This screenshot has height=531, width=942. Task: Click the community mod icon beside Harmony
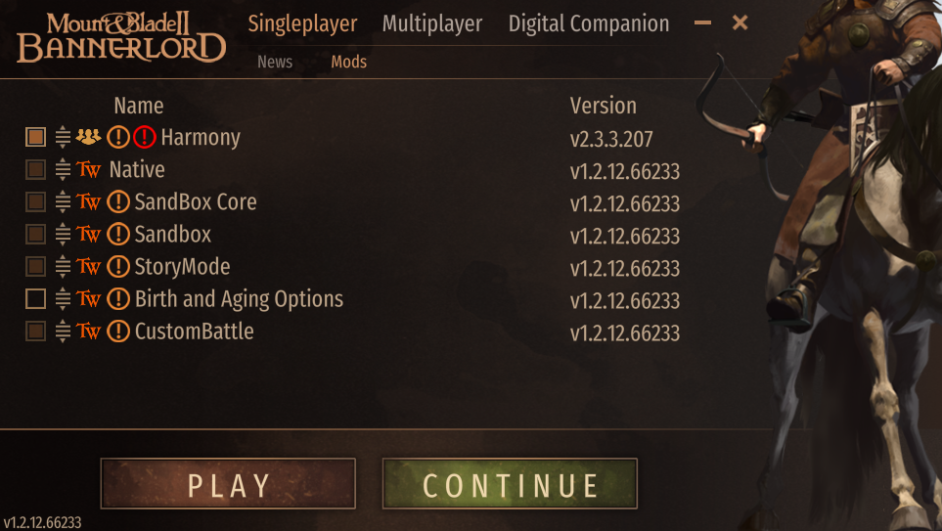click(x=88, y=137)
